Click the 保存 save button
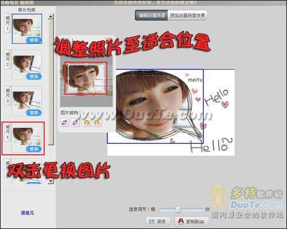Screen dimensions: 287x229 [158, 222]
